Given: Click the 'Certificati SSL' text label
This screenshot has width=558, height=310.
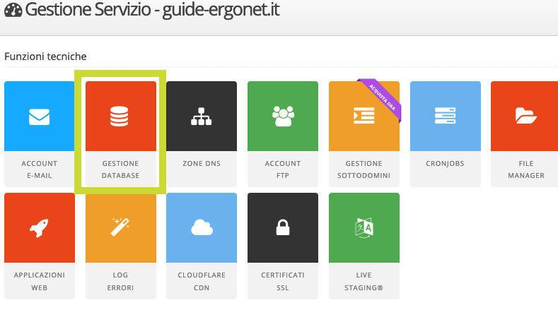Looking at the screenshot, I should (282, 281).
